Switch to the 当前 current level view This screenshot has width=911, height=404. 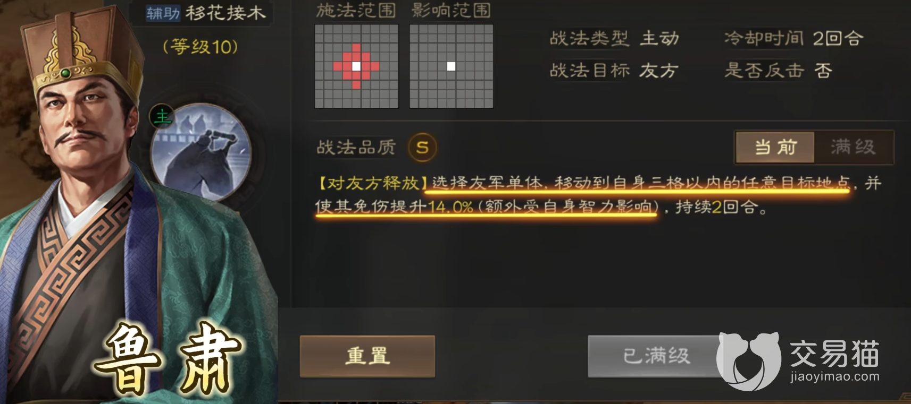[775, 147]
